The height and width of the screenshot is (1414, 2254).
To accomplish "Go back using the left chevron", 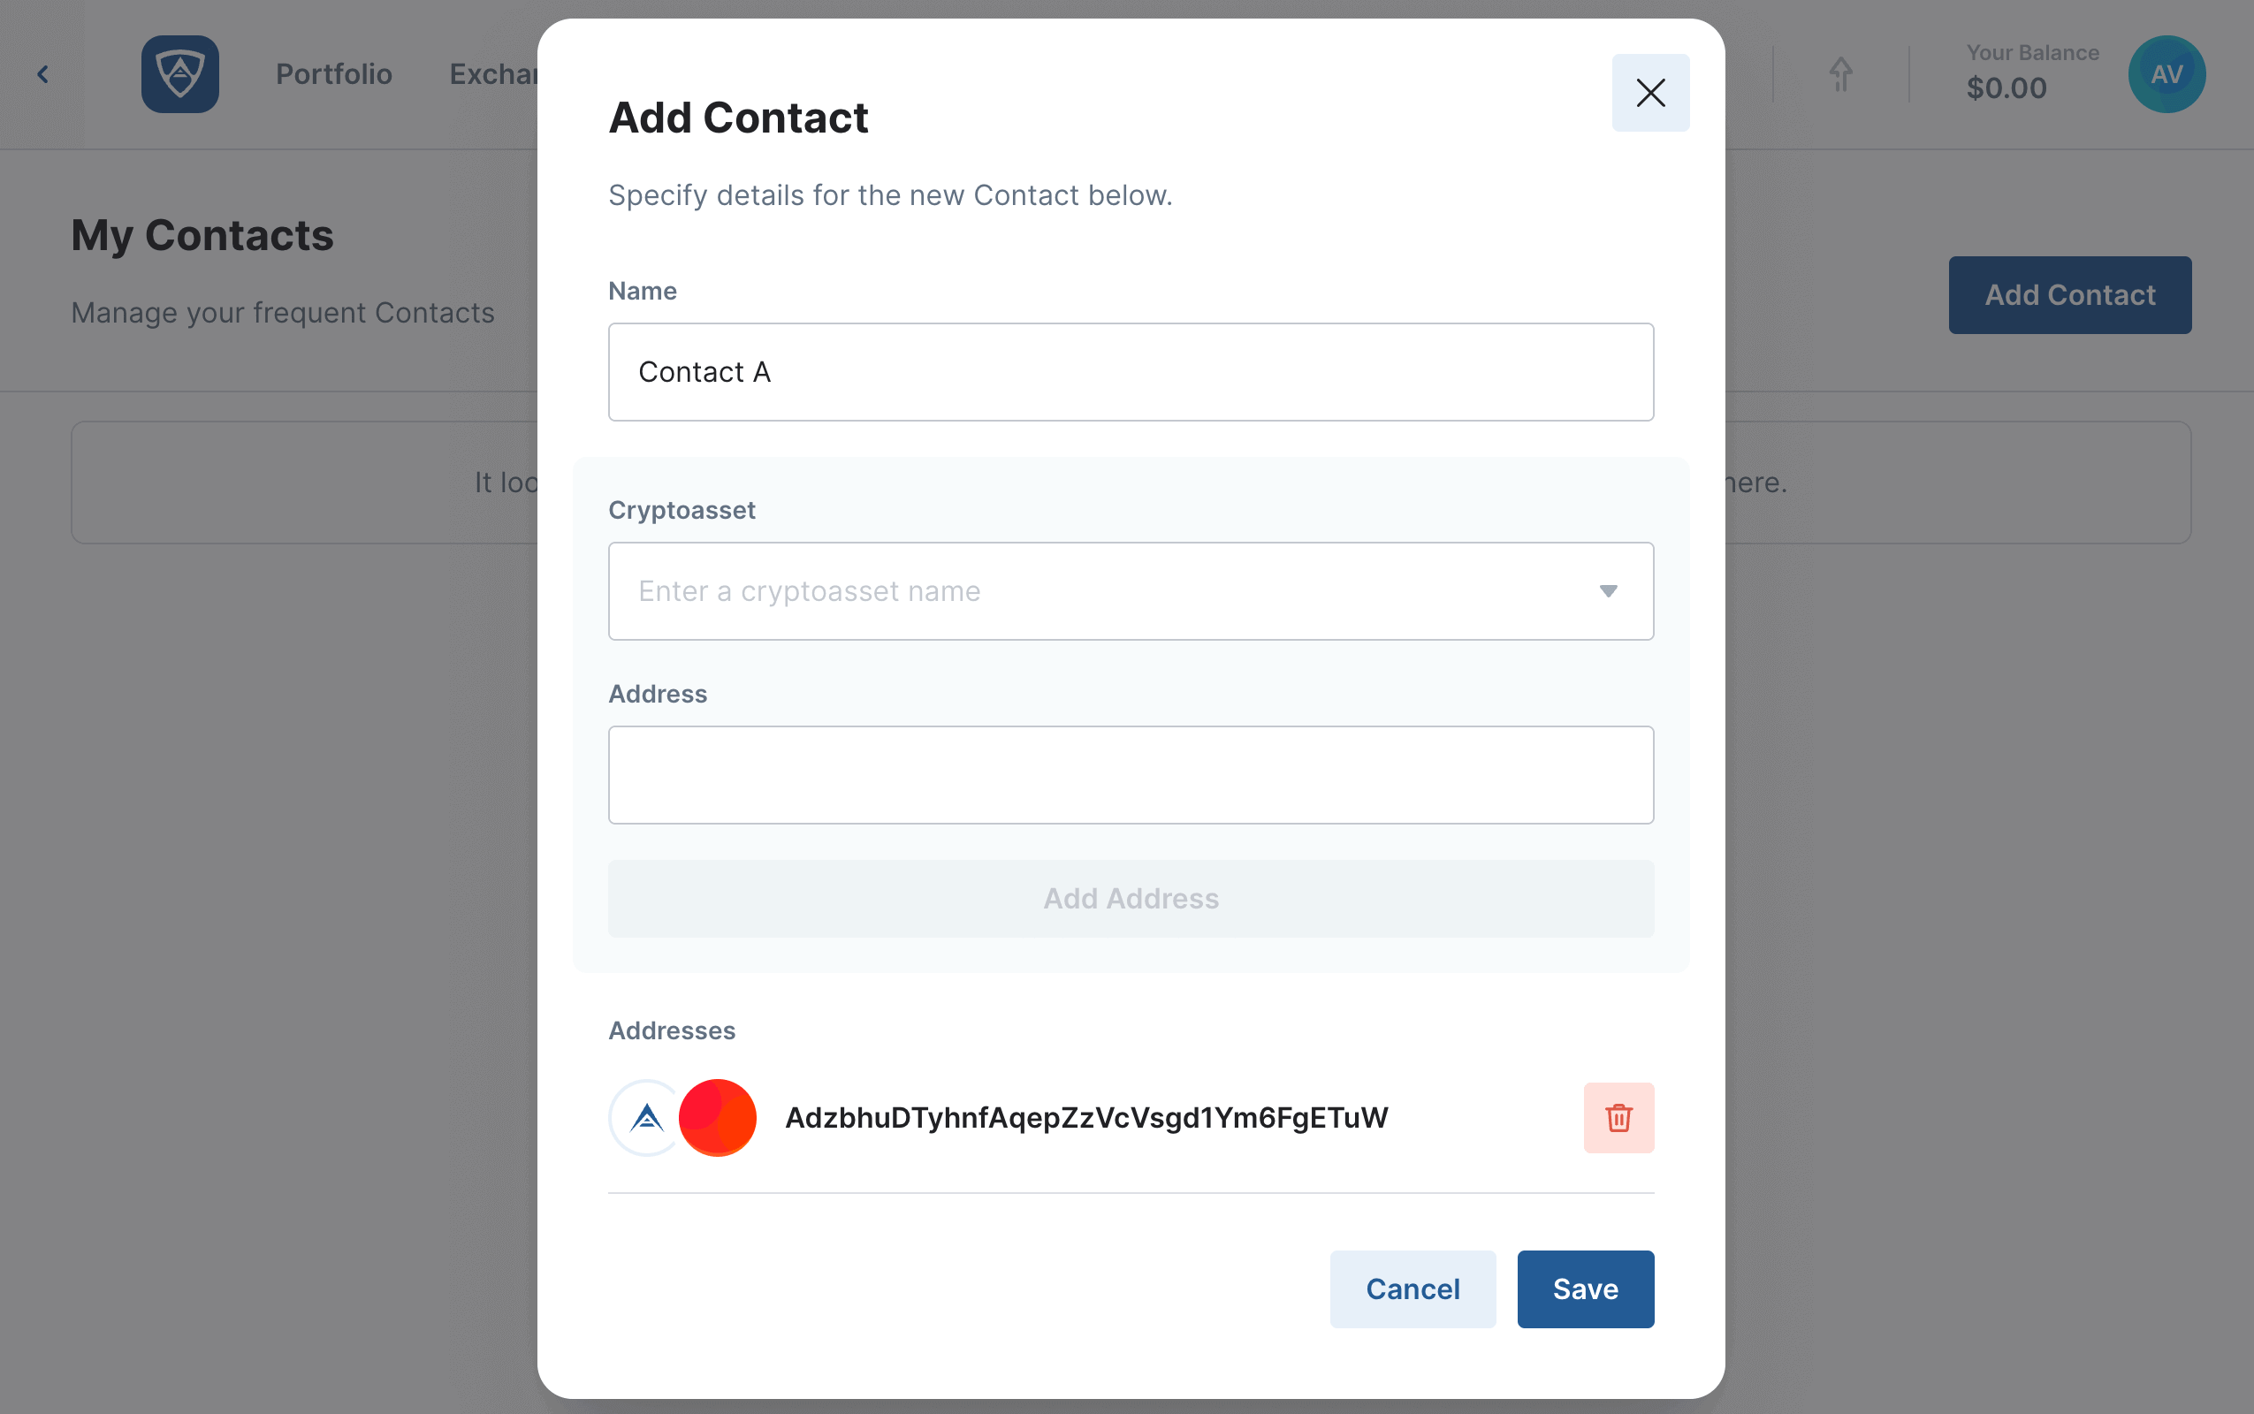I will 43,74.
